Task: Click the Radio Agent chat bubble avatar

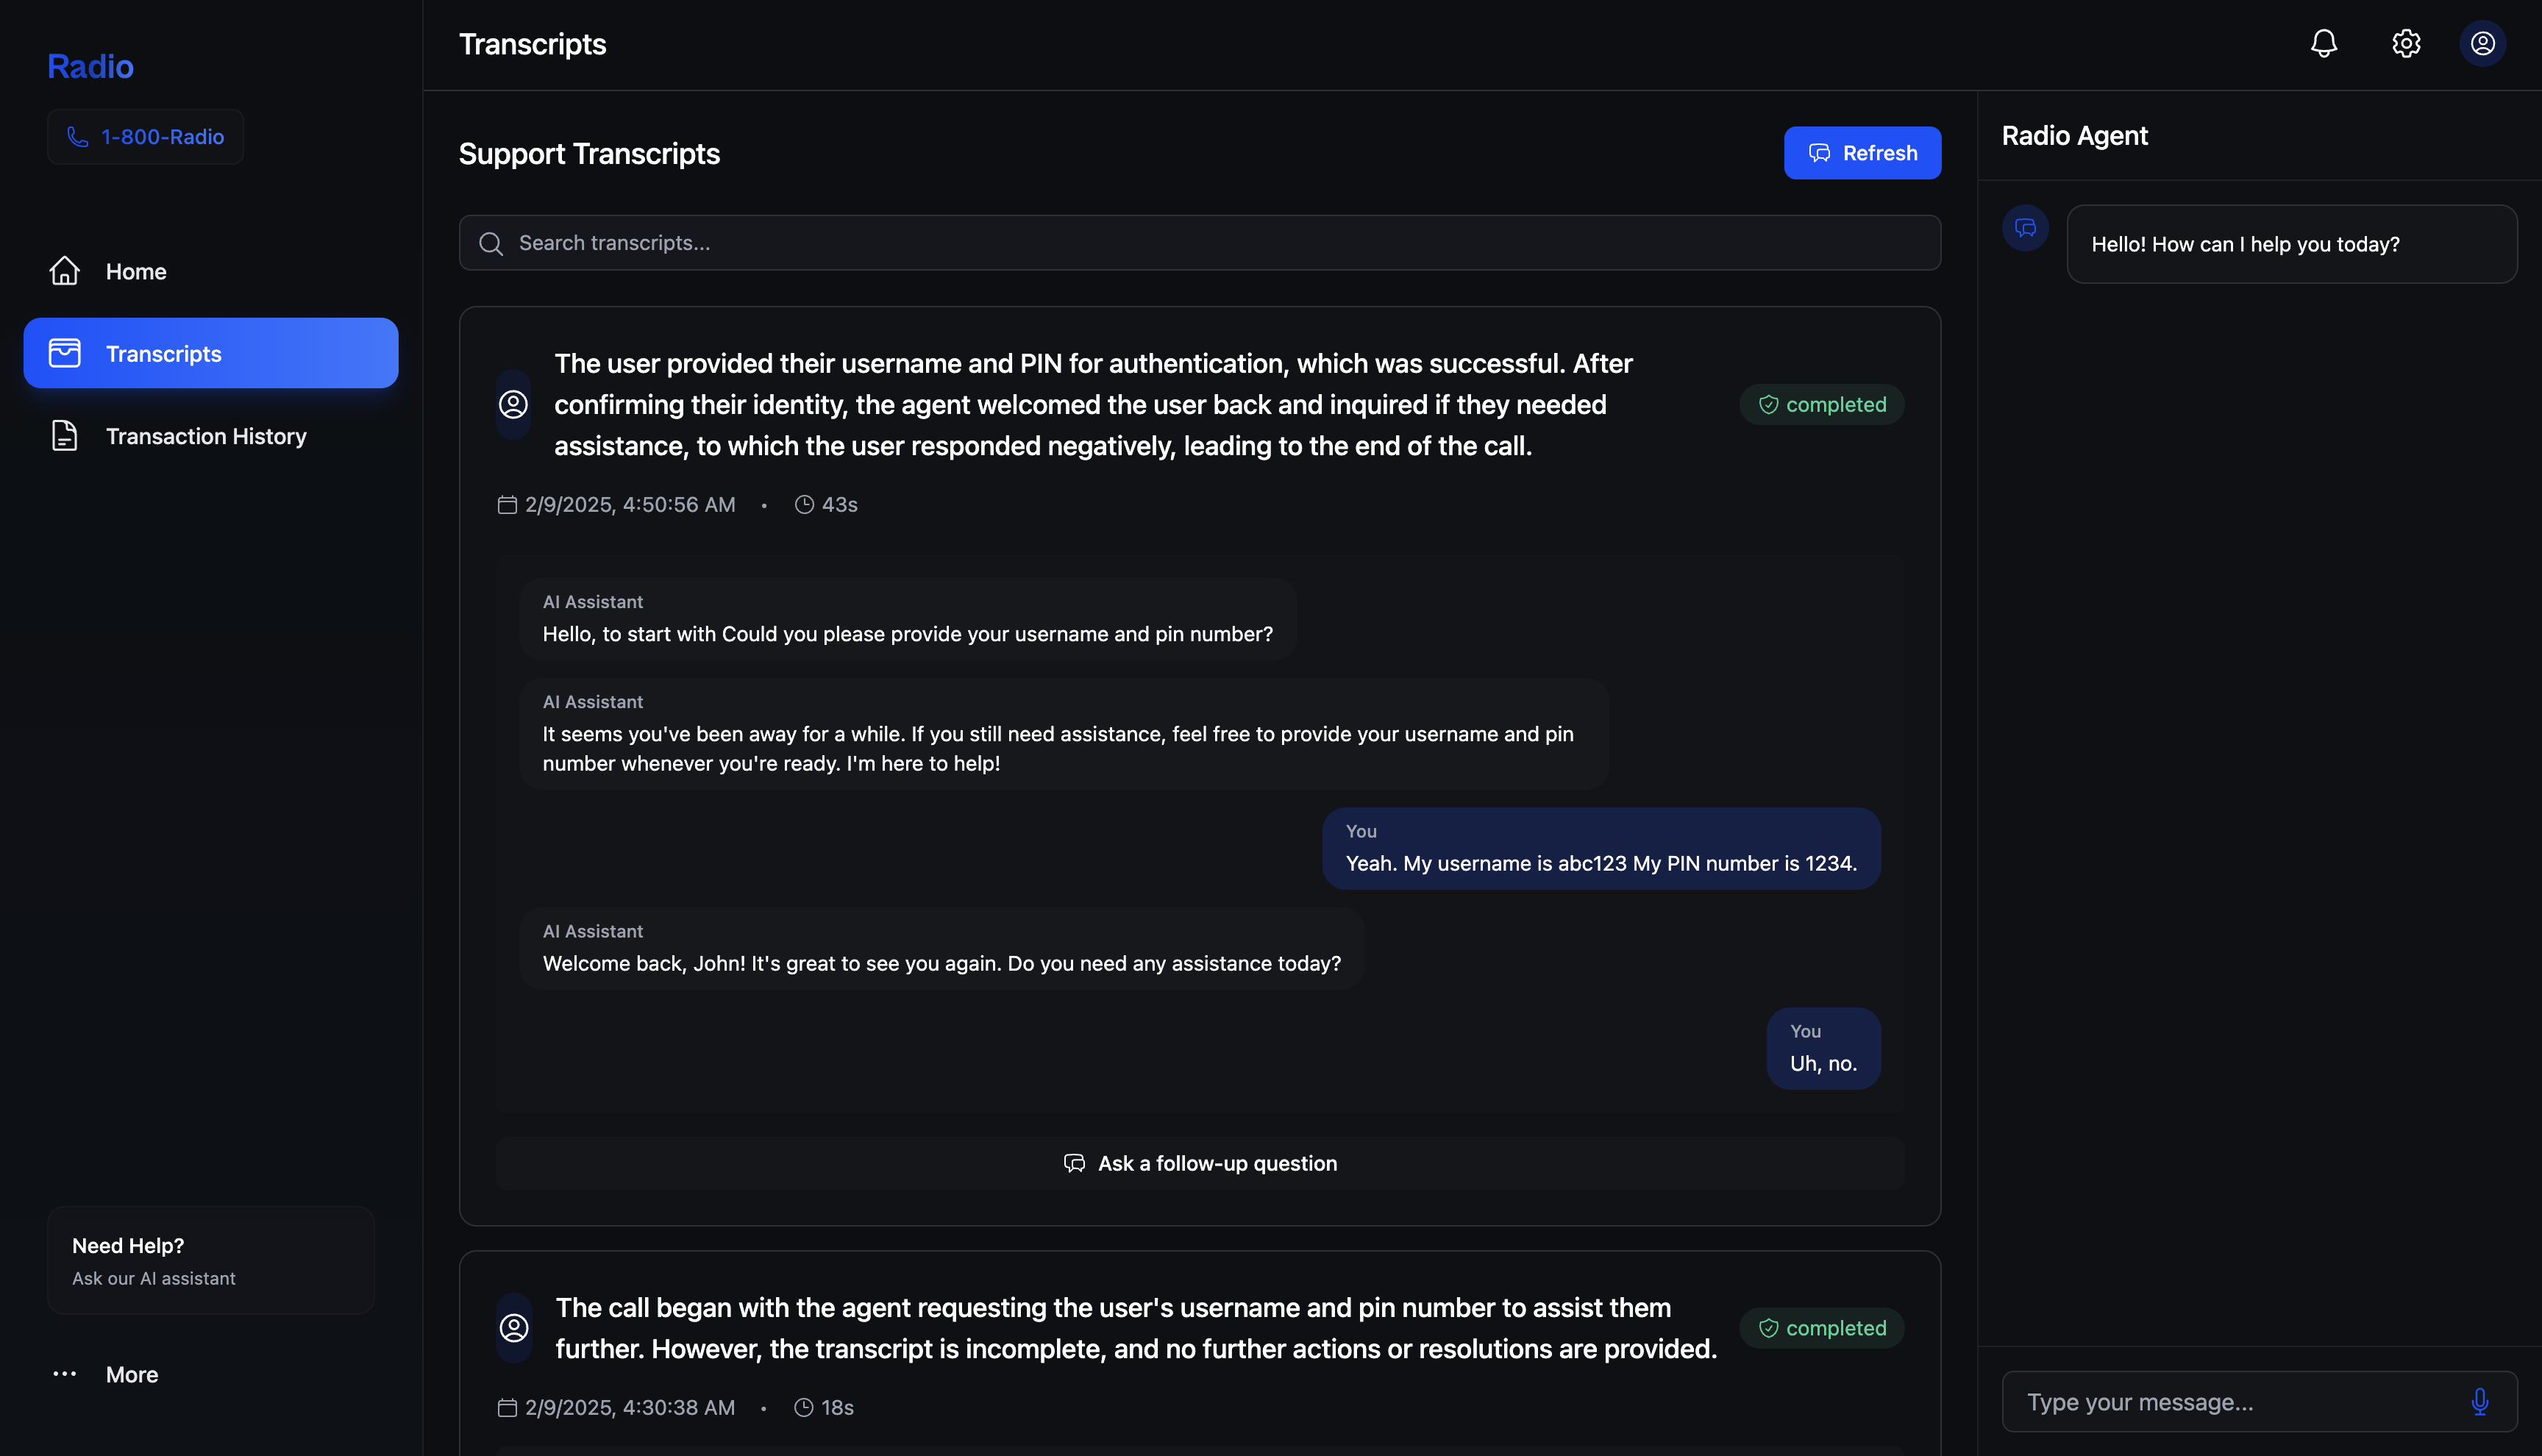Action: point(2025,229)
